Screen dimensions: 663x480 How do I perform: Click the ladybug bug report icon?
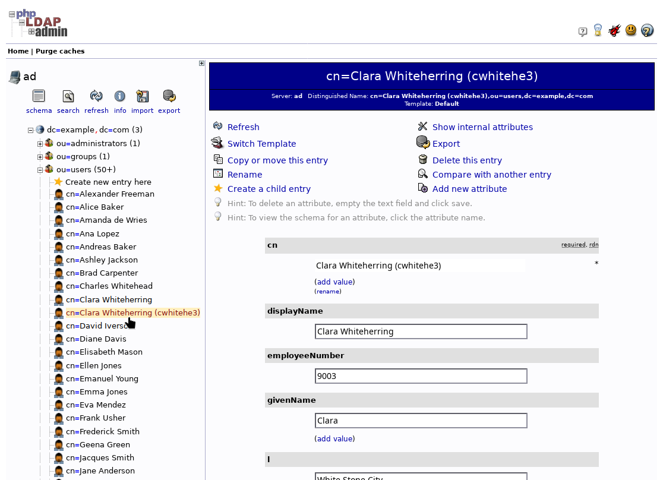(x=614, y=30)
